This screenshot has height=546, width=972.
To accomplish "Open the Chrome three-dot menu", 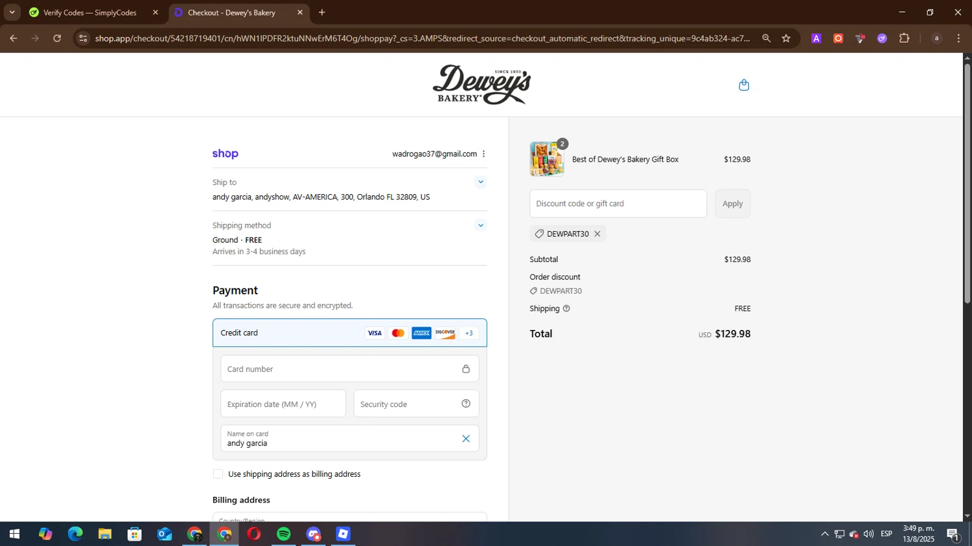I will [x=958, y=38].
